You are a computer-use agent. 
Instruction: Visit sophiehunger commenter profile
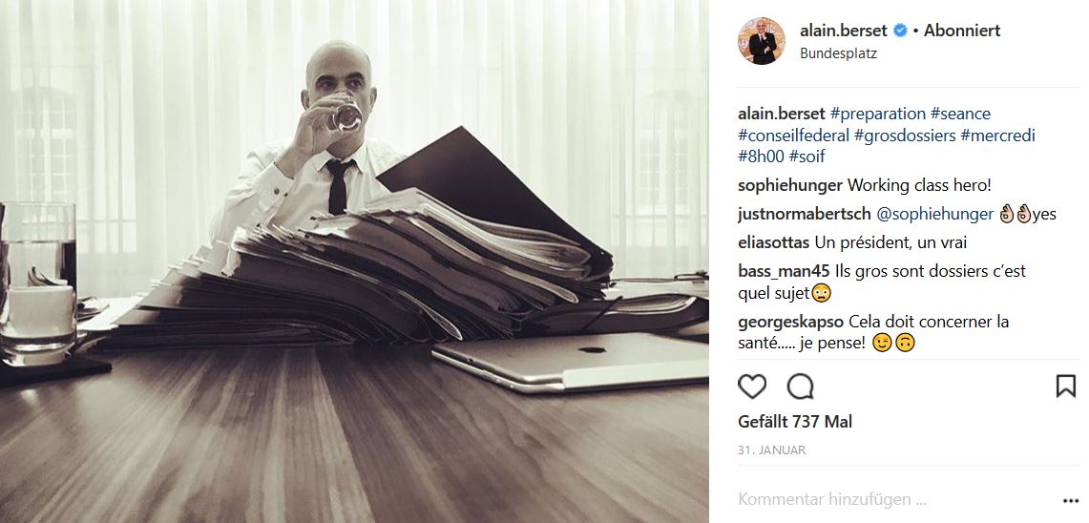tap(790, 185)
